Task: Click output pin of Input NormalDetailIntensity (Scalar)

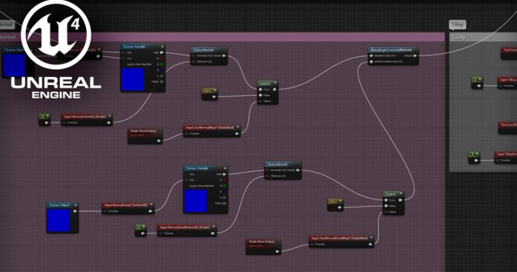Action: (213, 233)
